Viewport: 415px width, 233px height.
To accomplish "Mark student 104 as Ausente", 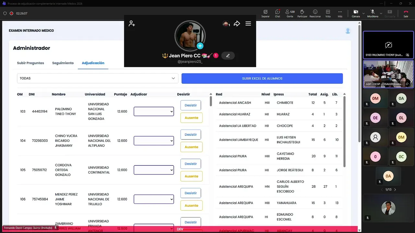I will coord(191,147).
